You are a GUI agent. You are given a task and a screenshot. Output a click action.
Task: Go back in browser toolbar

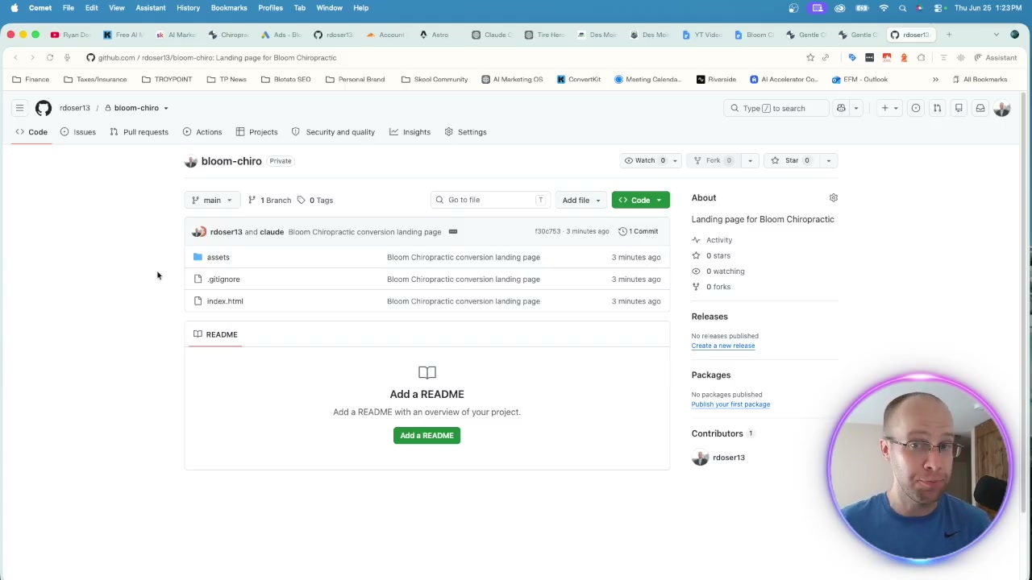15,57
